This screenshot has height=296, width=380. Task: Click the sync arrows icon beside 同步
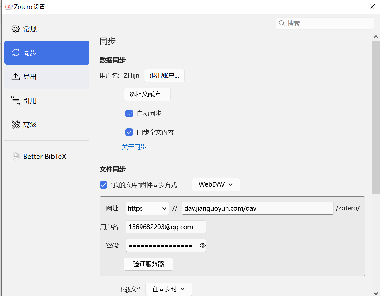pos(15,53)
